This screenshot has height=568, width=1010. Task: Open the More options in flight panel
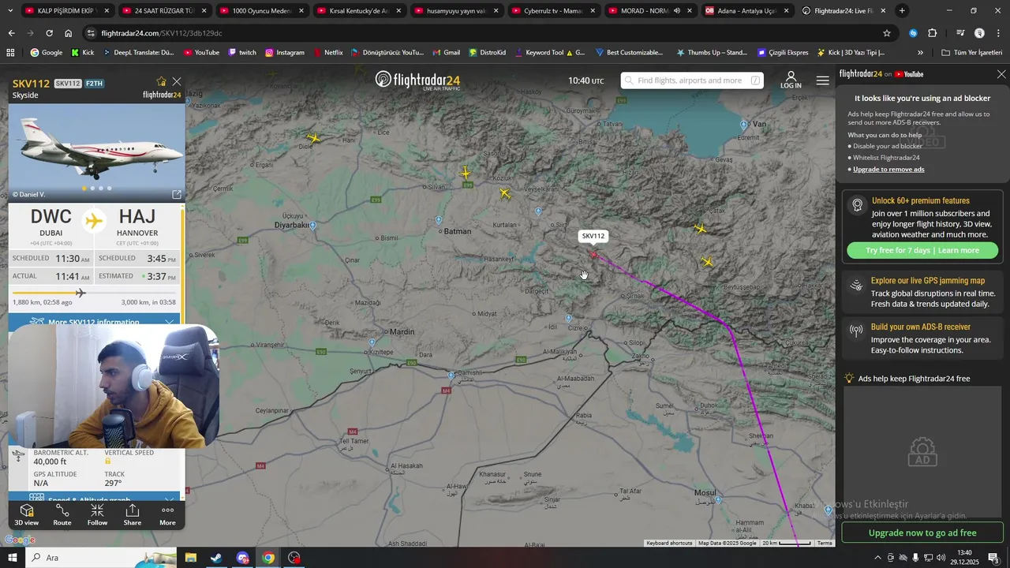(x=167, y=515)
